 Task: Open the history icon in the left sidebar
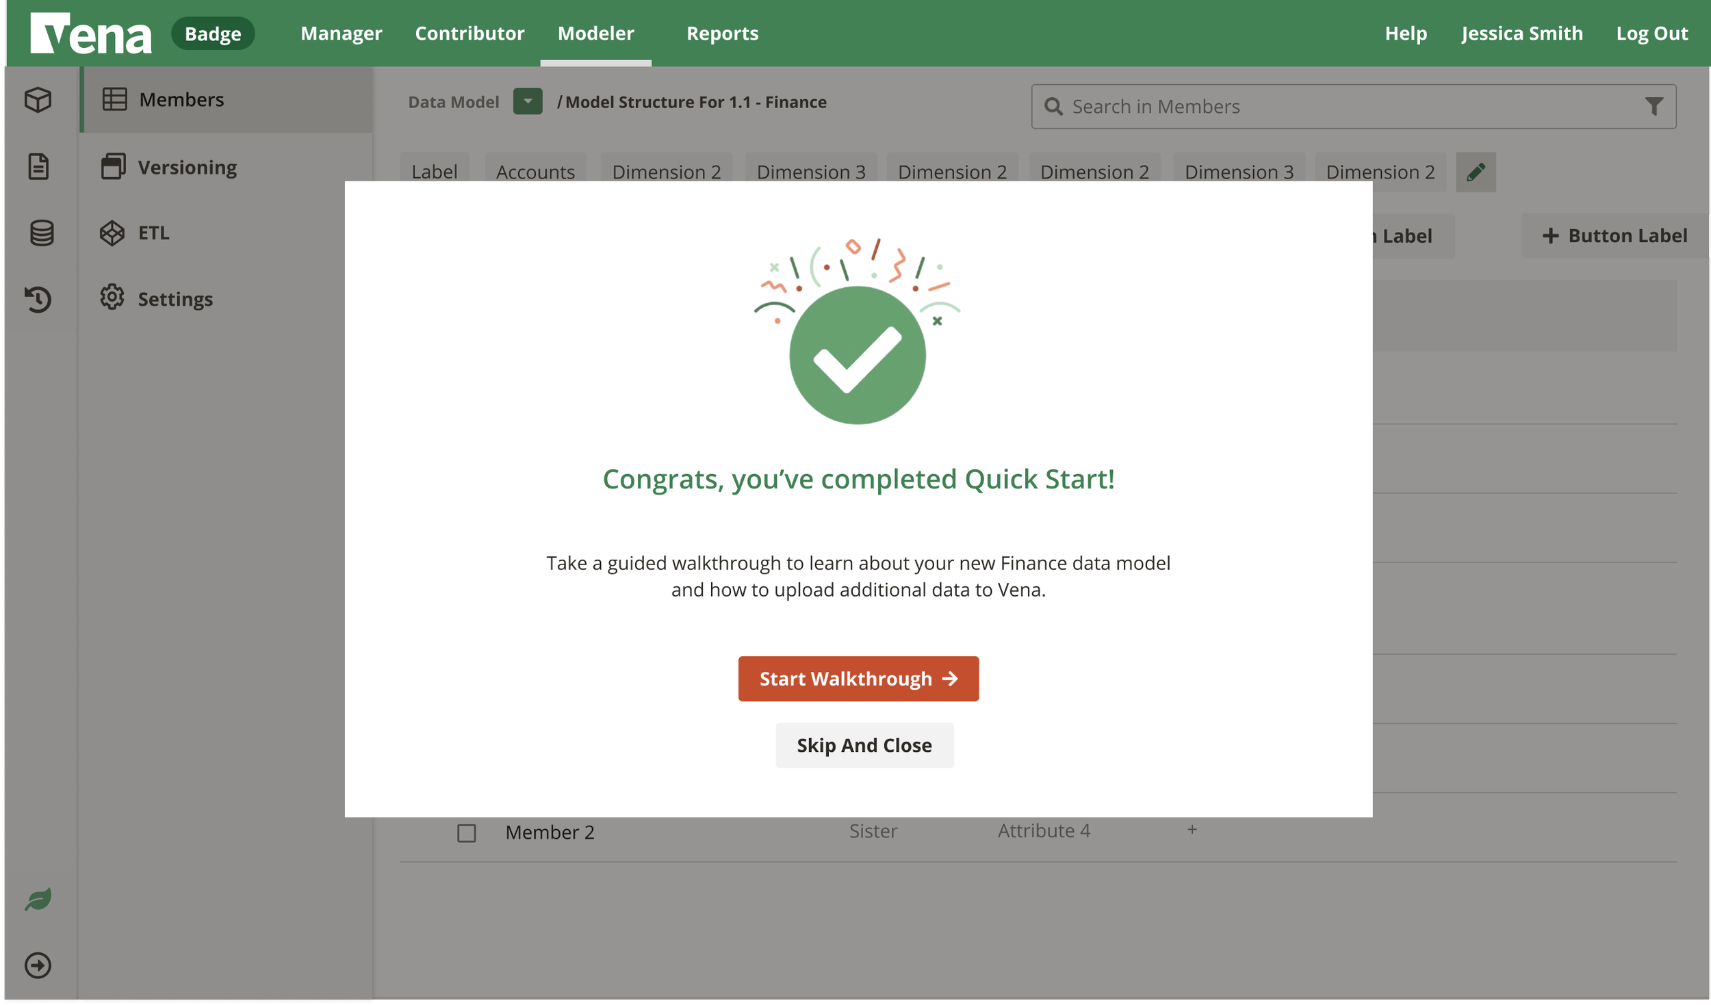click(40, 299)
